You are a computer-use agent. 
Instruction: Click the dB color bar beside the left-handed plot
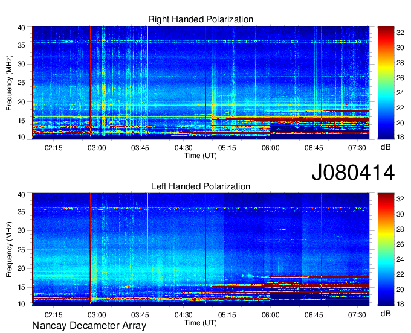coord(386,250)
